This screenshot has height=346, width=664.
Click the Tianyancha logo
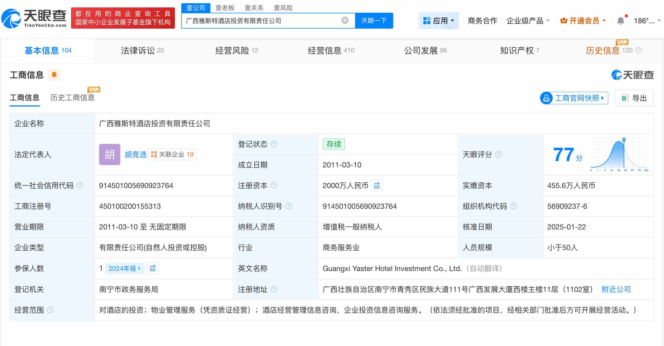pyautogui.click(x=34, y=19)
